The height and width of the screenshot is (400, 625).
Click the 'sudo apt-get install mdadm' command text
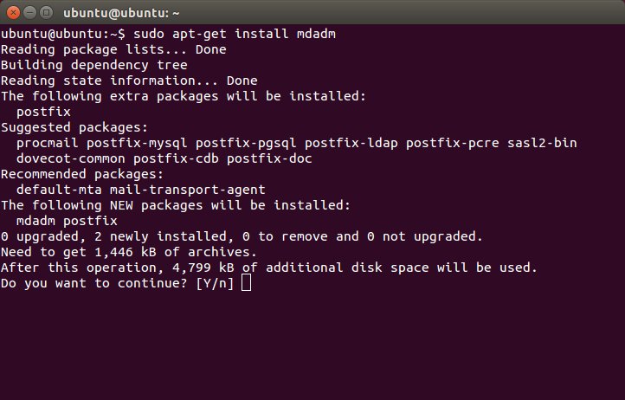pos(235,34)
